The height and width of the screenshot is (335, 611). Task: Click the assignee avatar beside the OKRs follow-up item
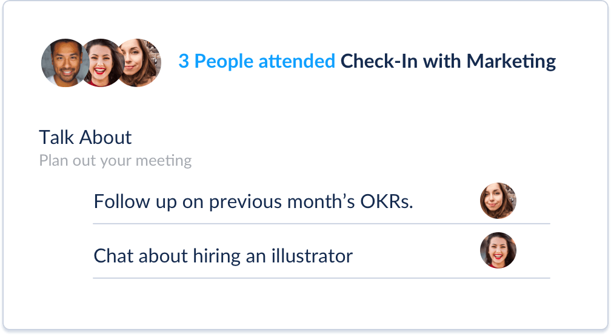498,201
